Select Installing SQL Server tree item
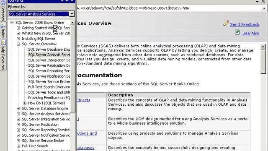The height and width of the screenshot is (151, 268). click(39, 39)
